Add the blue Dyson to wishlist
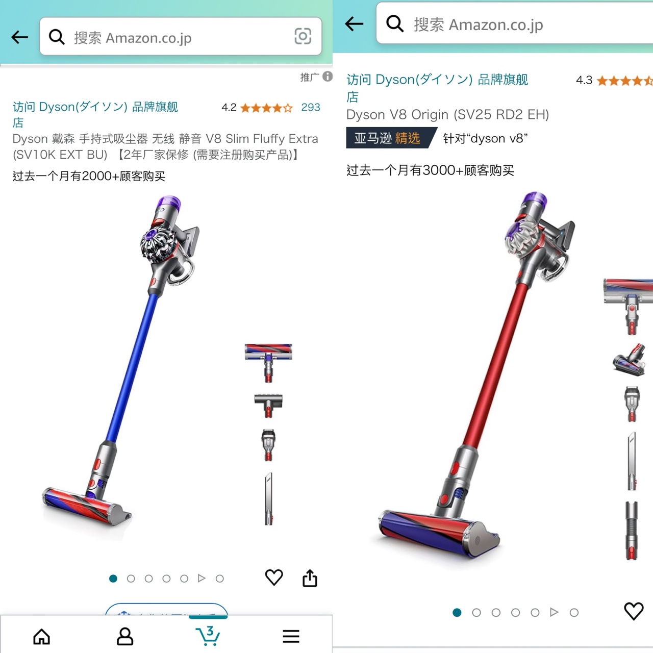The image size is (653, 653). [x=274, y=577]
